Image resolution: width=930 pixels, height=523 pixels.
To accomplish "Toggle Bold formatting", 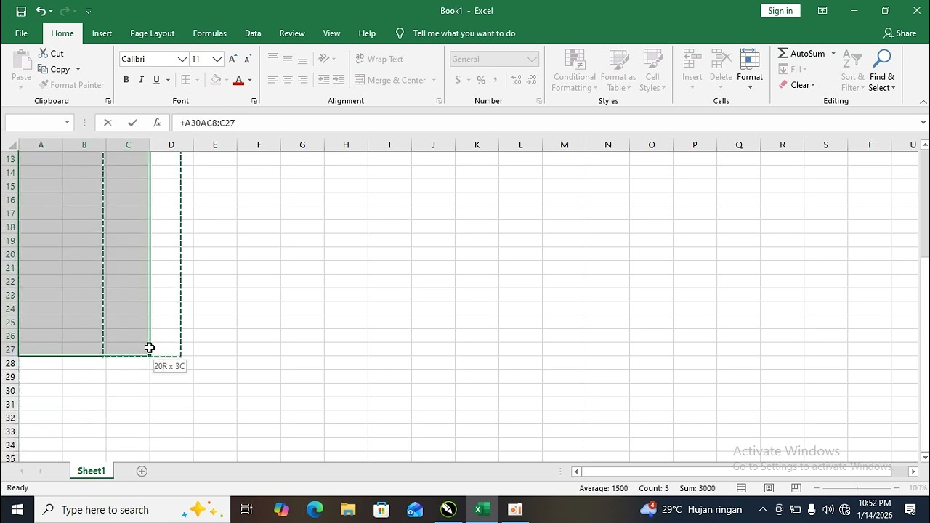I will 126,80.
